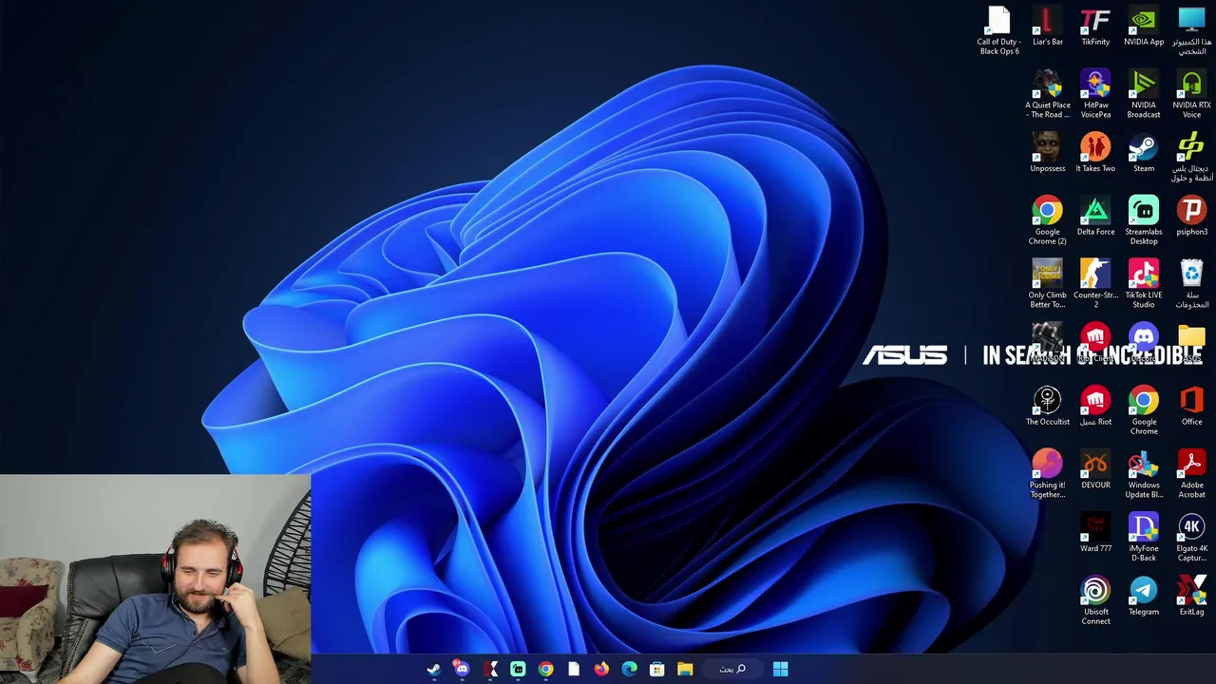Launch It Takes Two from desktop

tap(1095, 153)
